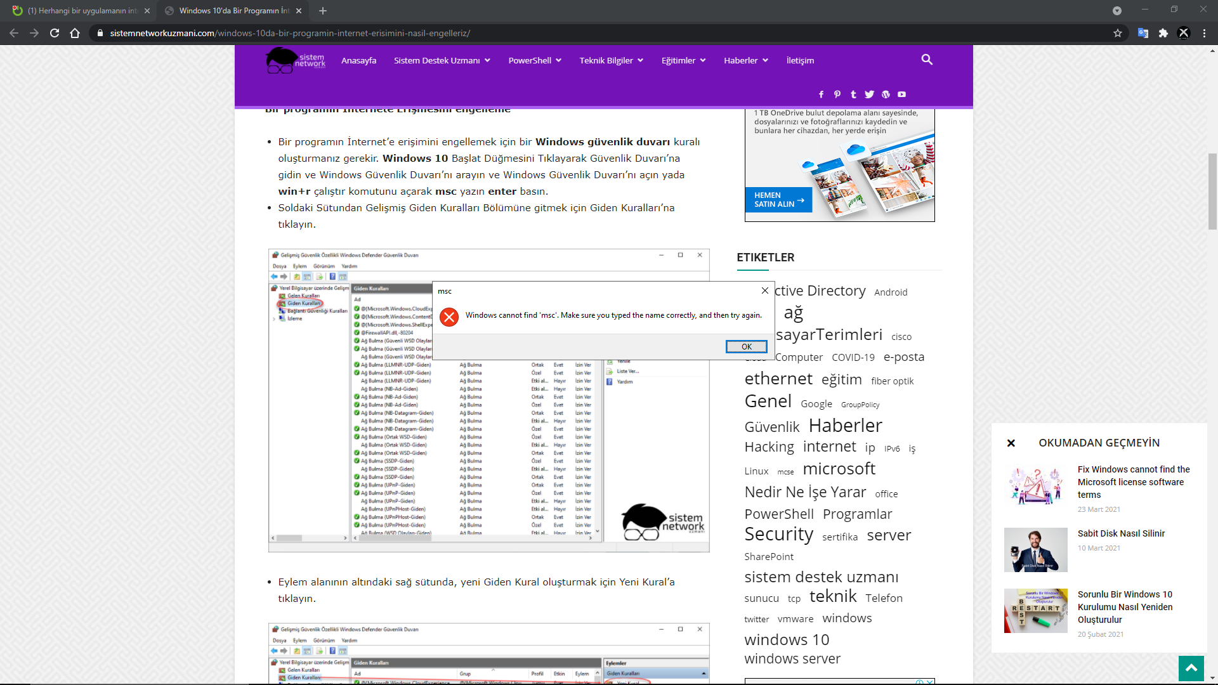
Task: Open the Twitter social icon
Action: click(x=869, y=95)
